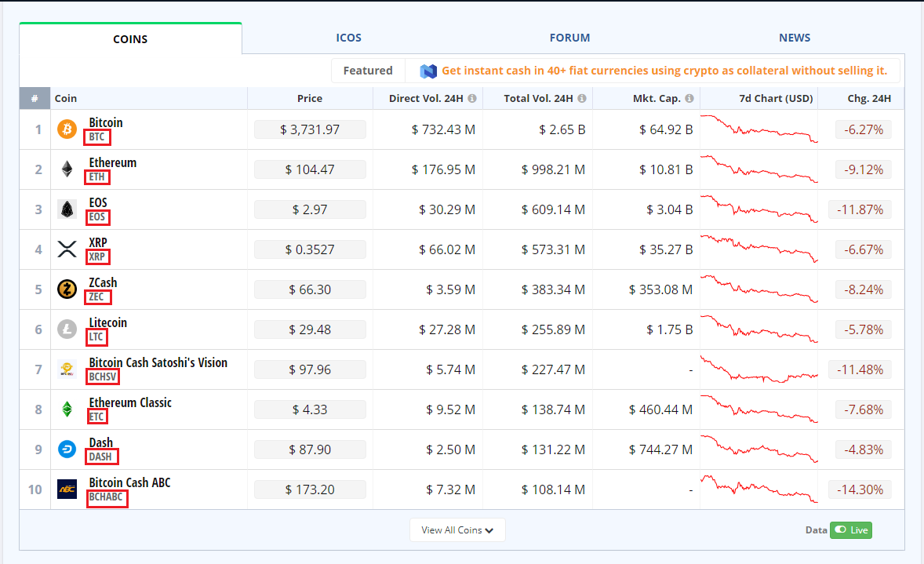Click the Dash blue logo icon

(67, 449)
